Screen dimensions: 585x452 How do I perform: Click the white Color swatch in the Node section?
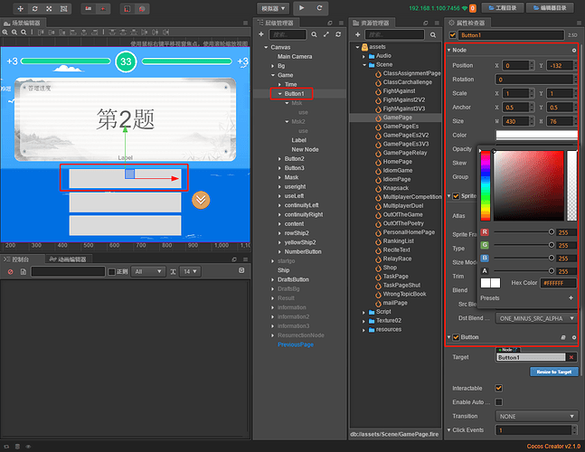(x=536, y=135)
